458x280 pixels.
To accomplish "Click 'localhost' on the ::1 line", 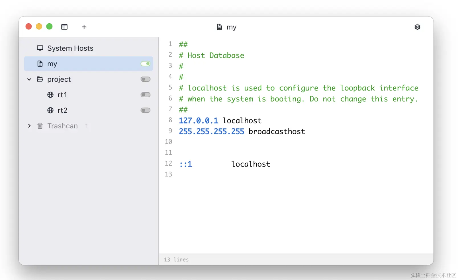I will (251, 164).
